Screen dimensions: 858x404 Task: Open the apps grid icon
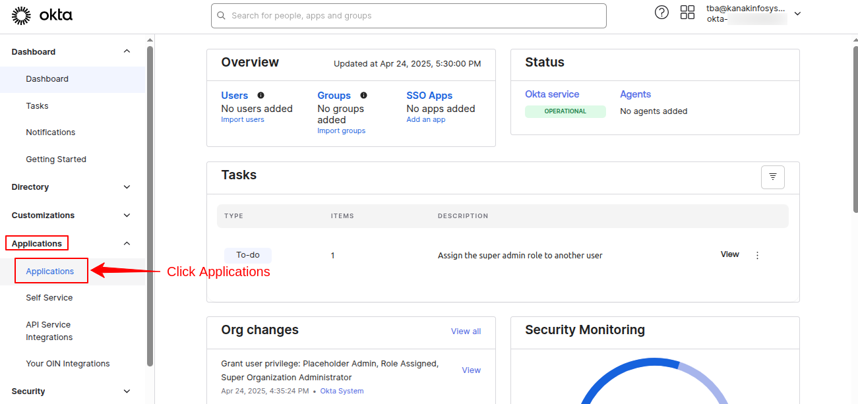688,13
